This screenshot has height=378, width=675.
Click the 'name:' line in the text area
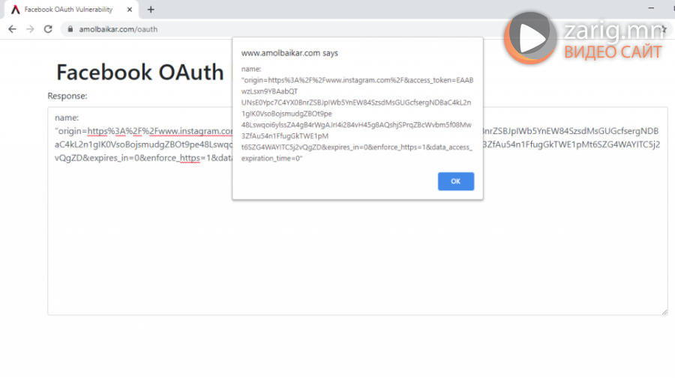coord(67,118)
